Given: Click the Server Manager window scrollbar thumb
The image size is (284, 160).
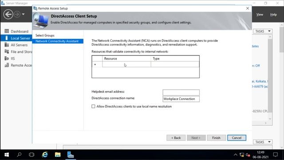Looking at the screenshot, I should 282,39.
